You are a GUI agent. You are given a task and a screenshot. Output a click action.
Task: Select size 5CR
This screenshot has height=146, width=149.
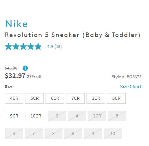click(x=35, y=98)
